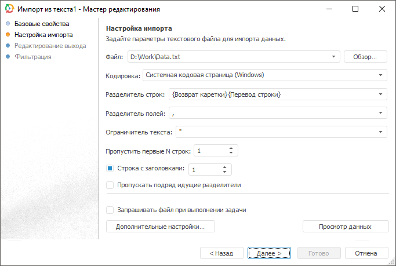
Task: Go to Редактирование выхода step
Action: tap(50, 46)
